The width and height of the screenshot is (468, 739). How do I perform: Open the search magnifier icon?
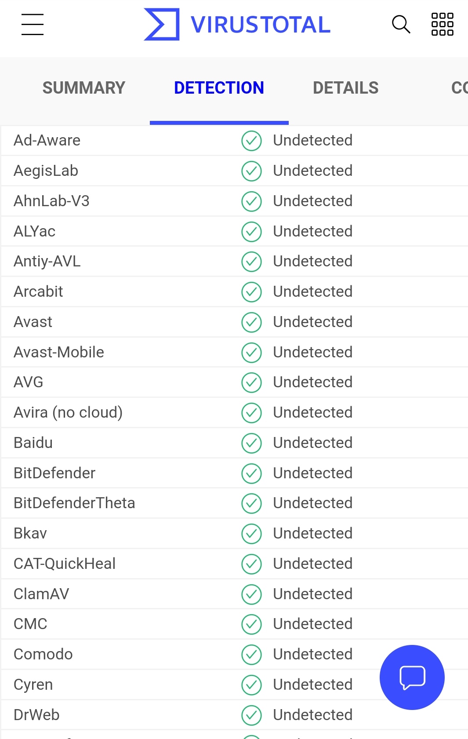(401, 24)
